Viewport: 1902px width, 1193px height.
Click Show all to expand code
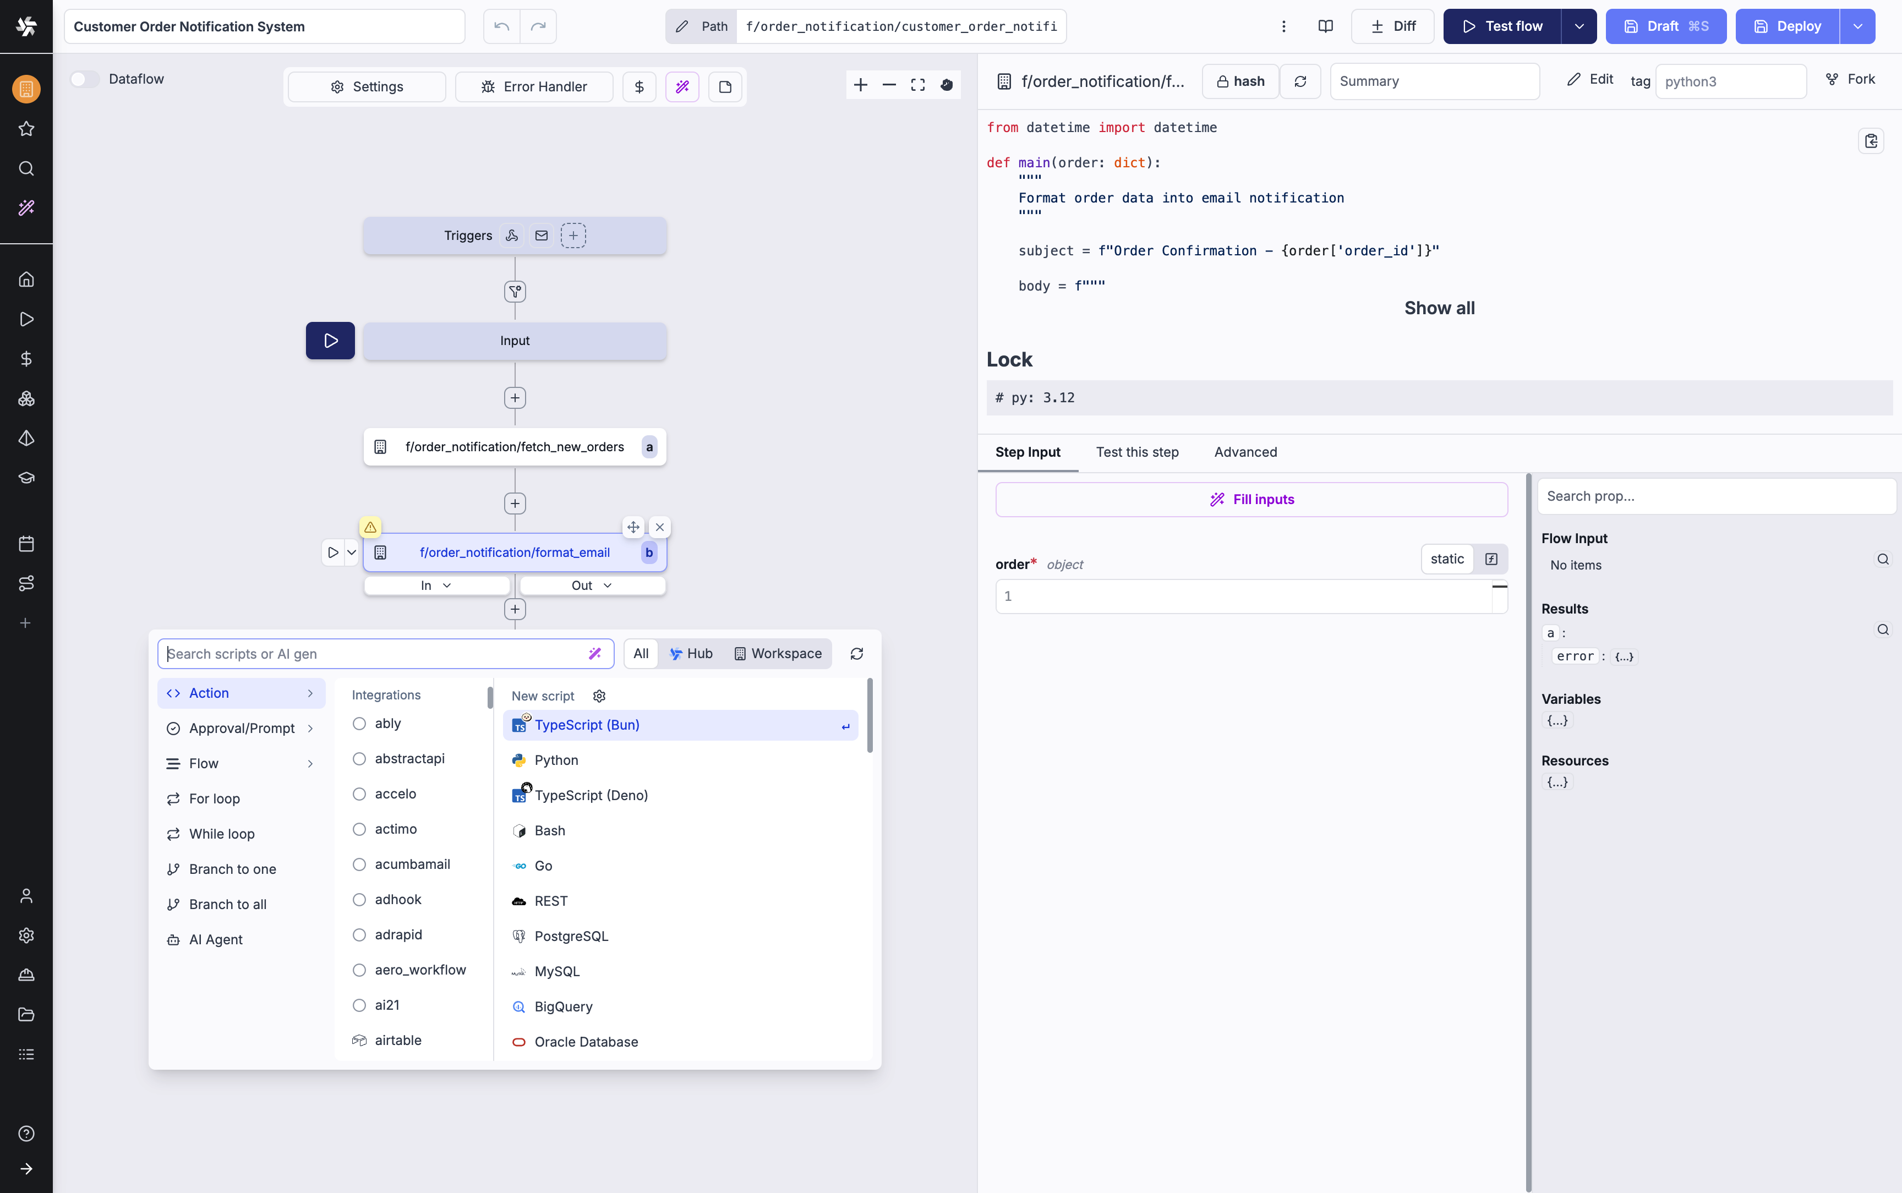[x=1439, y=309]
